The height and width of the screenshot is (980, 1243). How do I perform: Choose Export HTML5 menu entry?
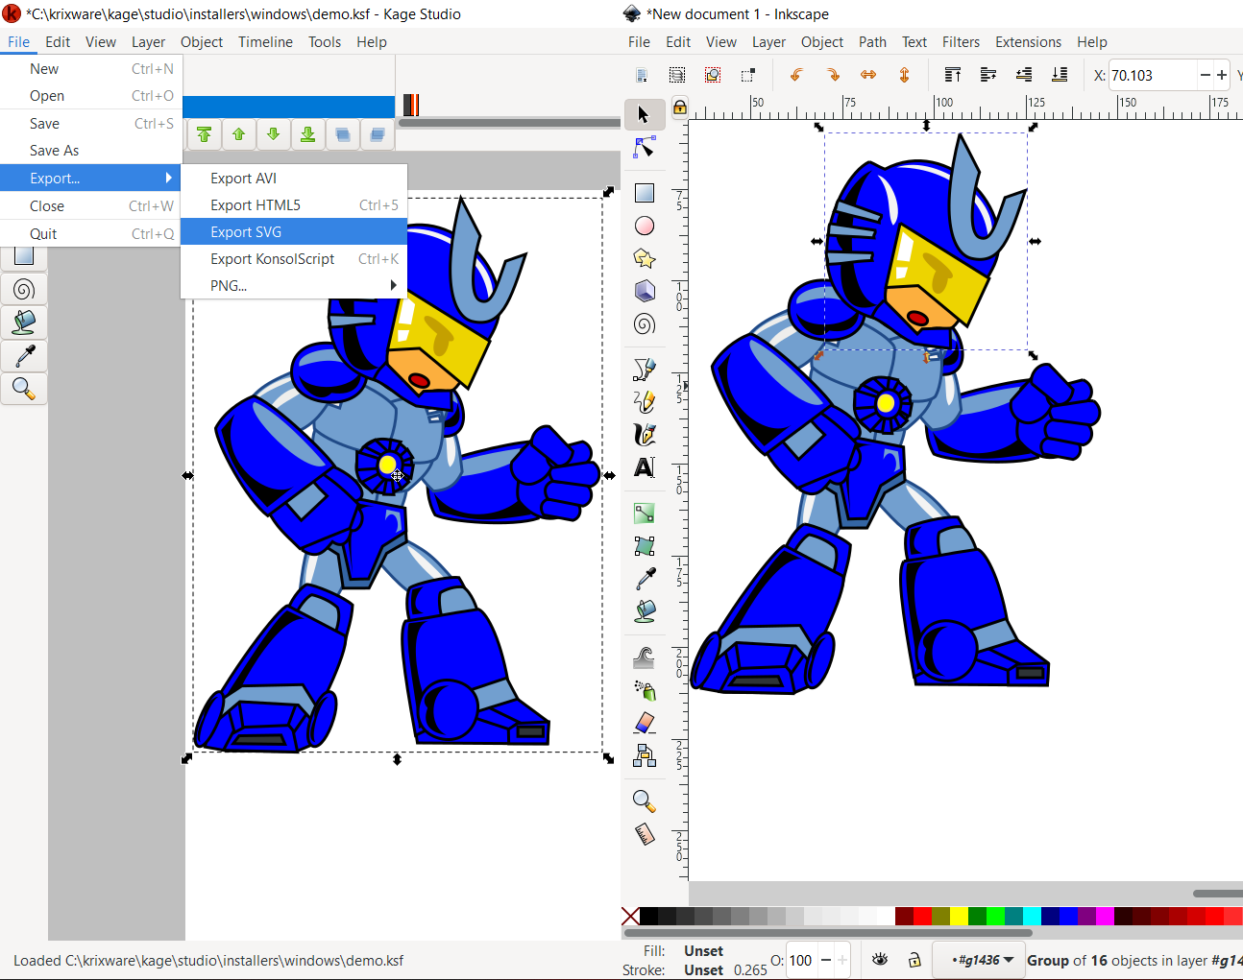click(294, 204)
